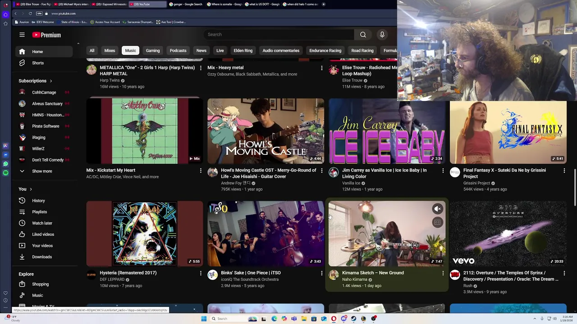This screenshot has width=577, height=324.
Task: Open three-dot menu for 2112 Overture video
Action: tap(564, 273)
